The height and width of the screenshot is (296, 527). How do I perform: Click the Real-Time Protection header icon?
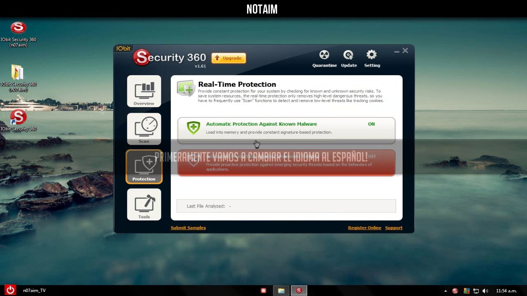click(x=186, y=88)
